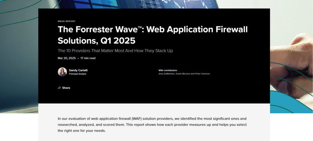The image size is (313, 141).
Task: Click the Share text label
Action: click(66, 88)
